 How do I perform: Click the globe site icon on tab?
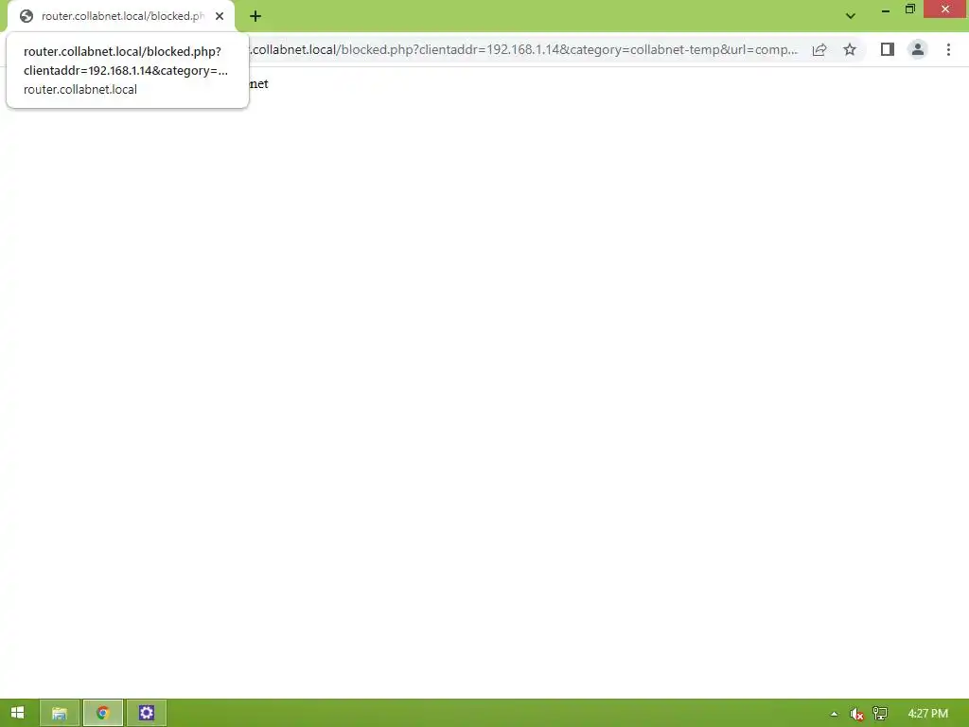click(x=26, y=16)
